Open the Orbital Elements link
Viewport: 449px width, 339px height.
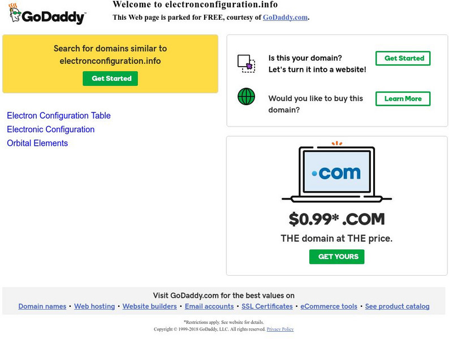click(x=37, y=144)
